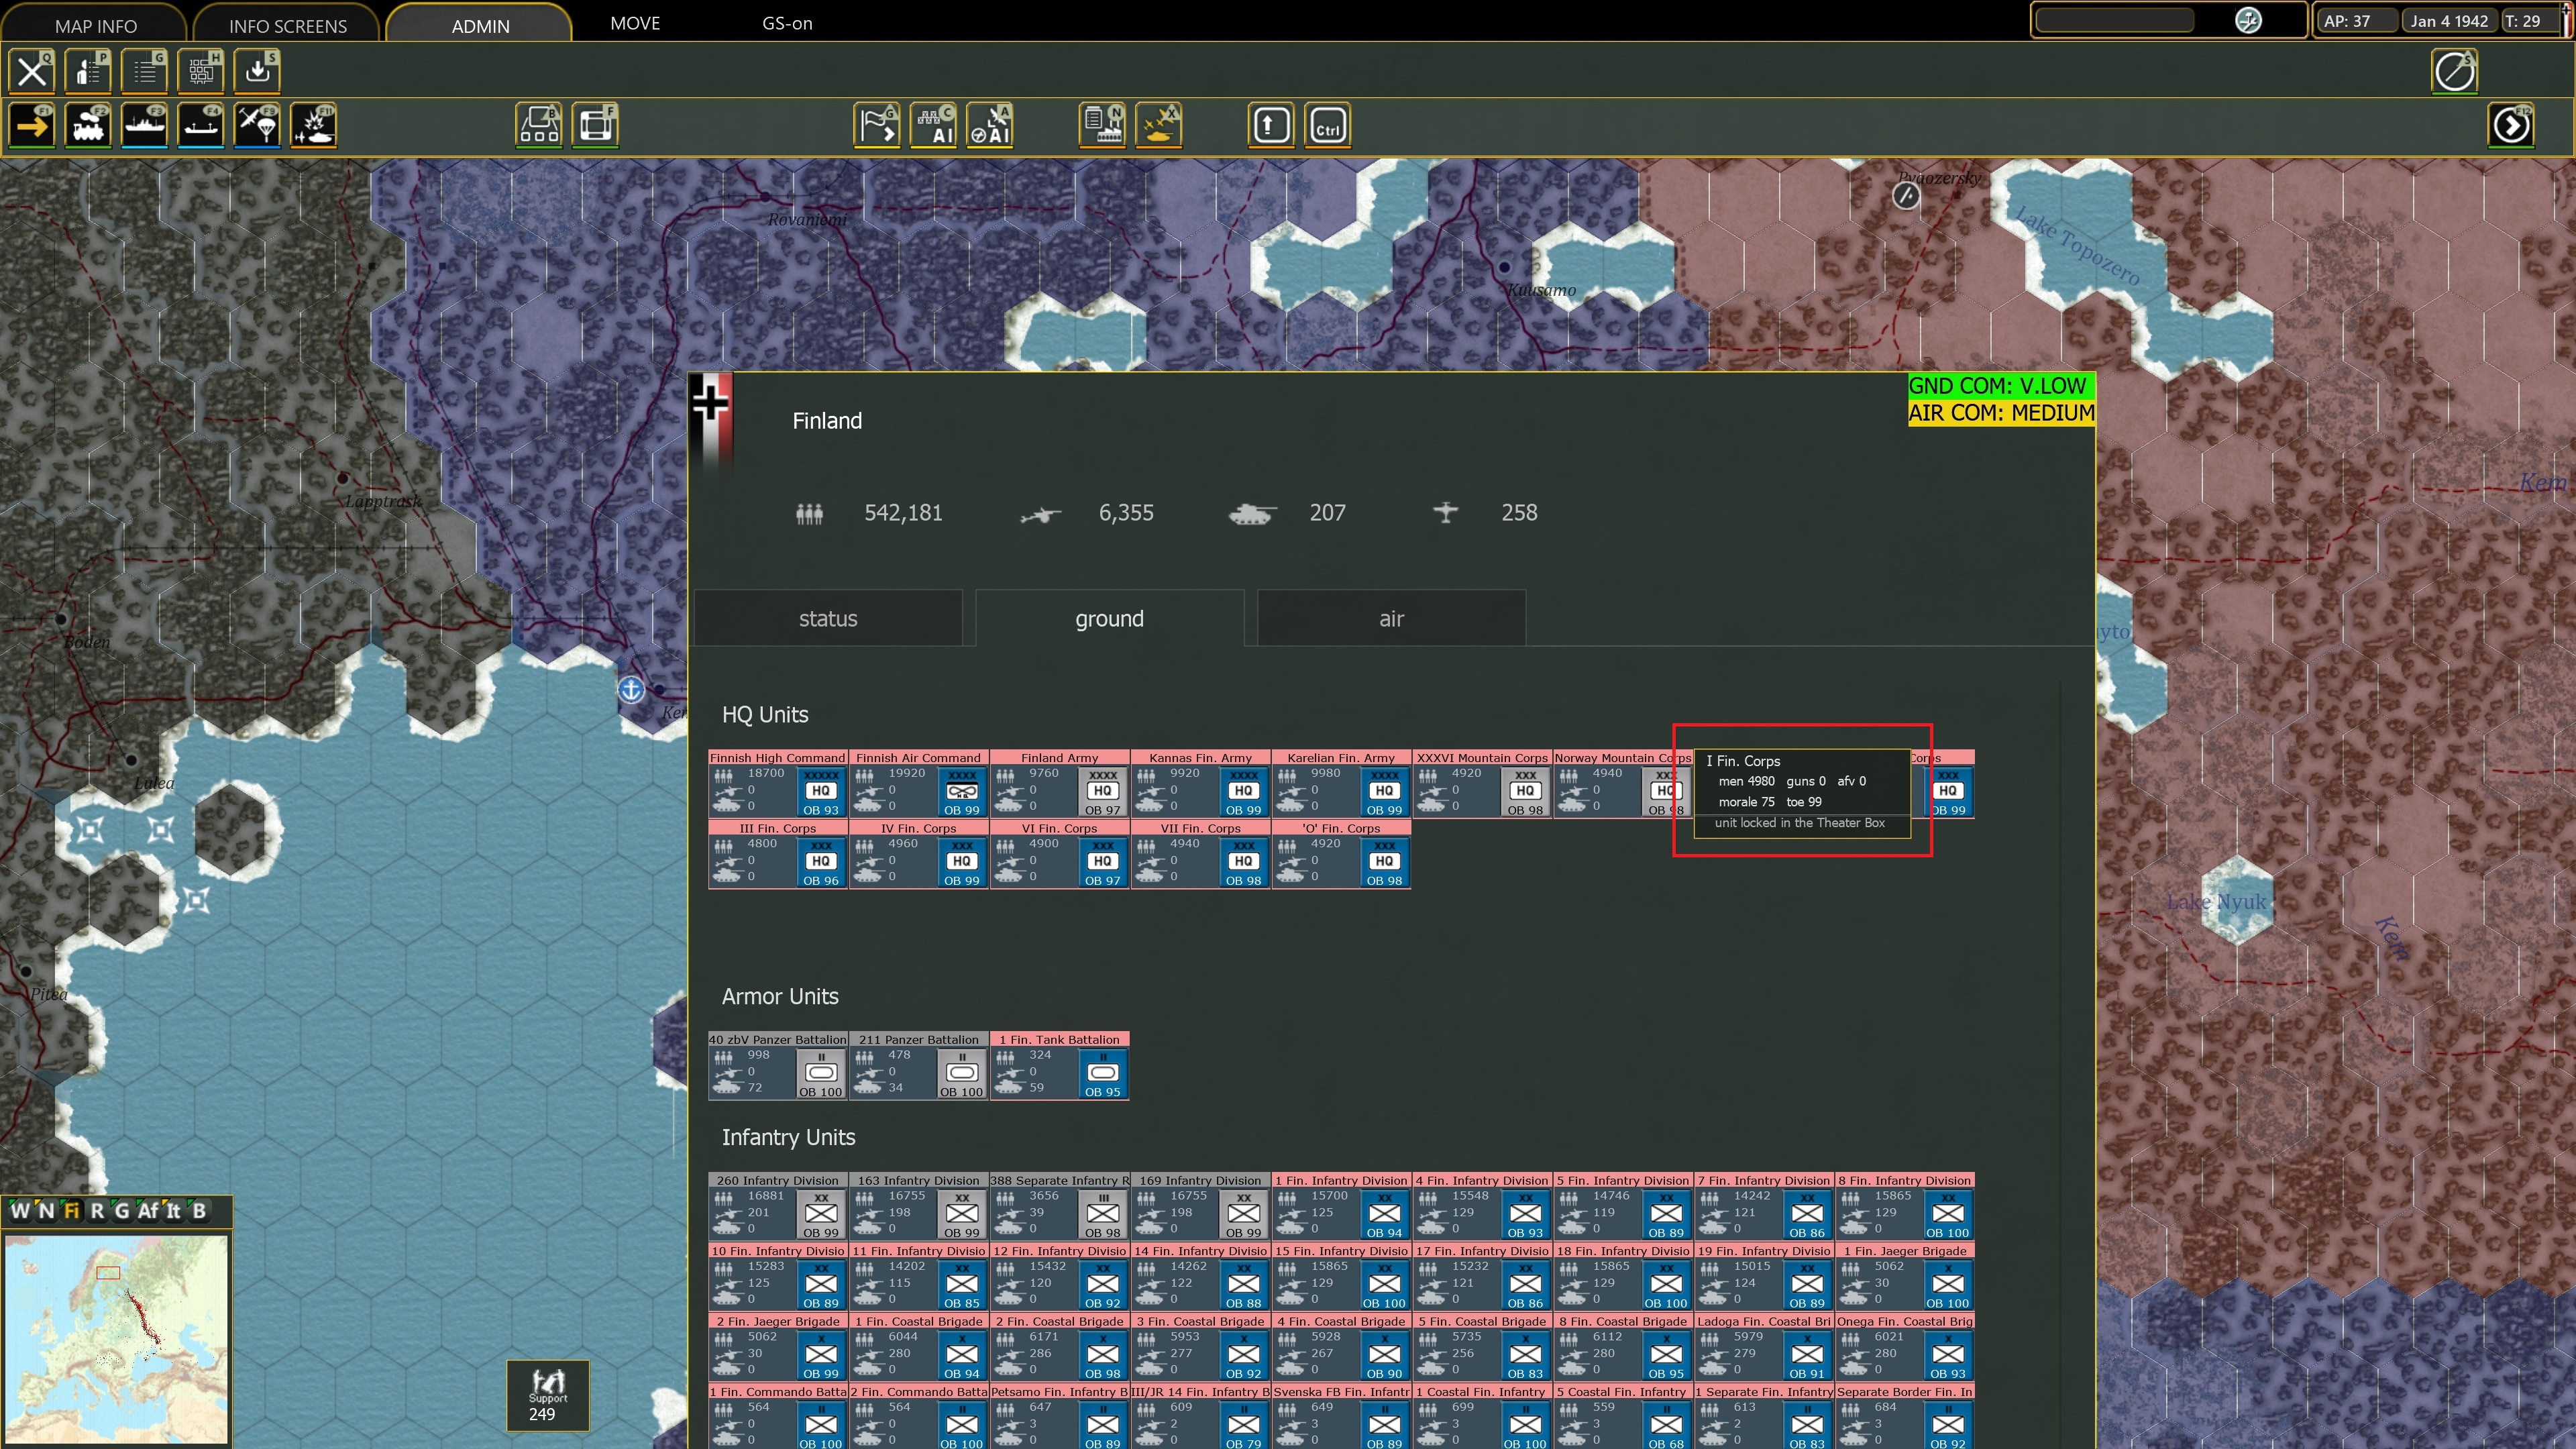Click the exit X icon (Q)

pos(32,71)
